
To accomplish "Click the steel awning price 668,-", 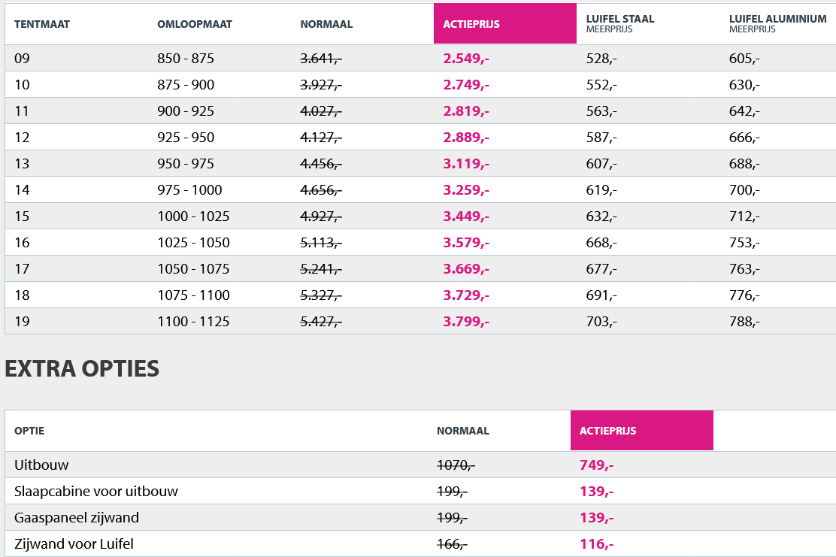I will 601,243.
